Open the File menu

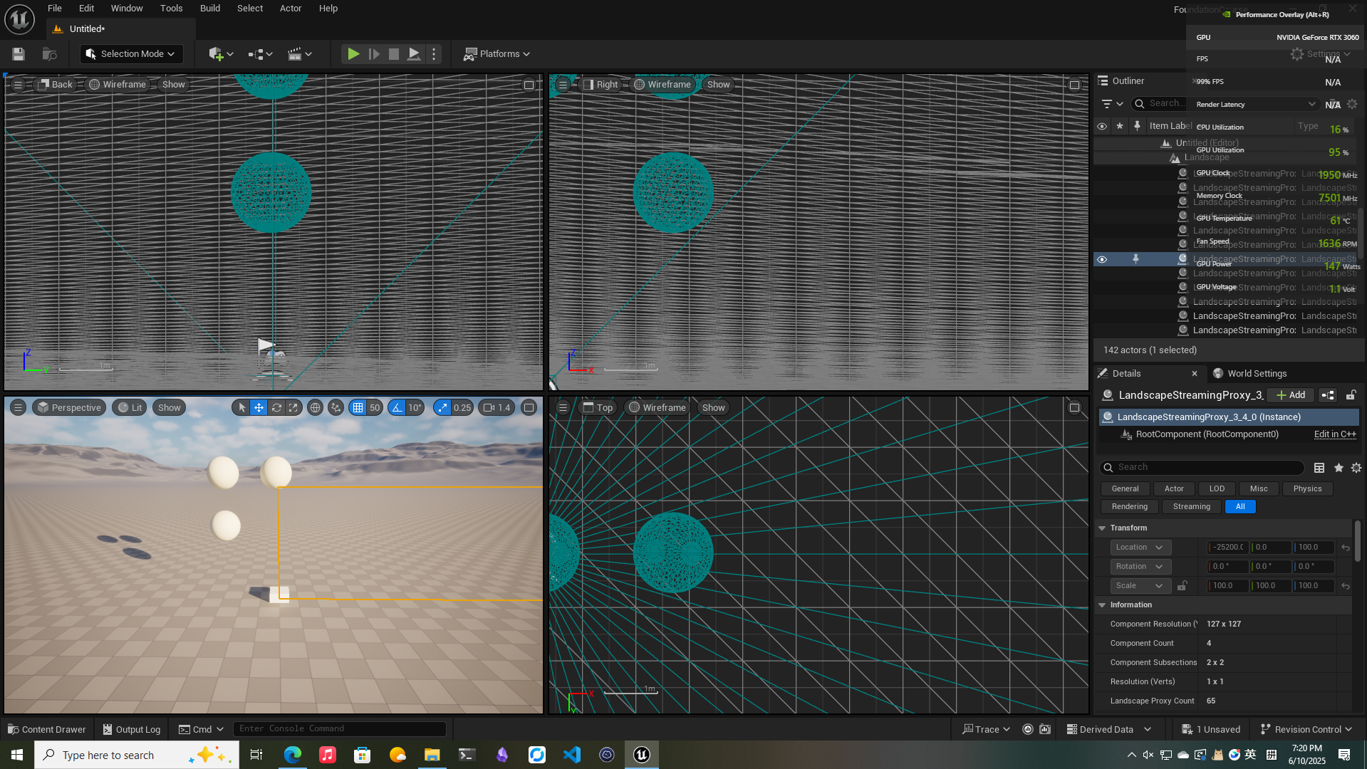click(55, 9)
